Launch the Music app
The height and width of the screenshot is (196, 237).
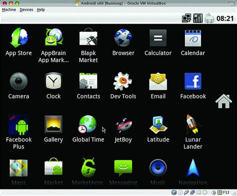click(x=158, y=172)
